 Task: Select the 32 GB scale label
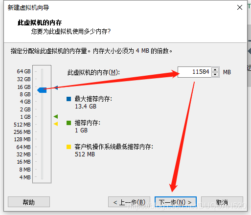coord(24,79)
